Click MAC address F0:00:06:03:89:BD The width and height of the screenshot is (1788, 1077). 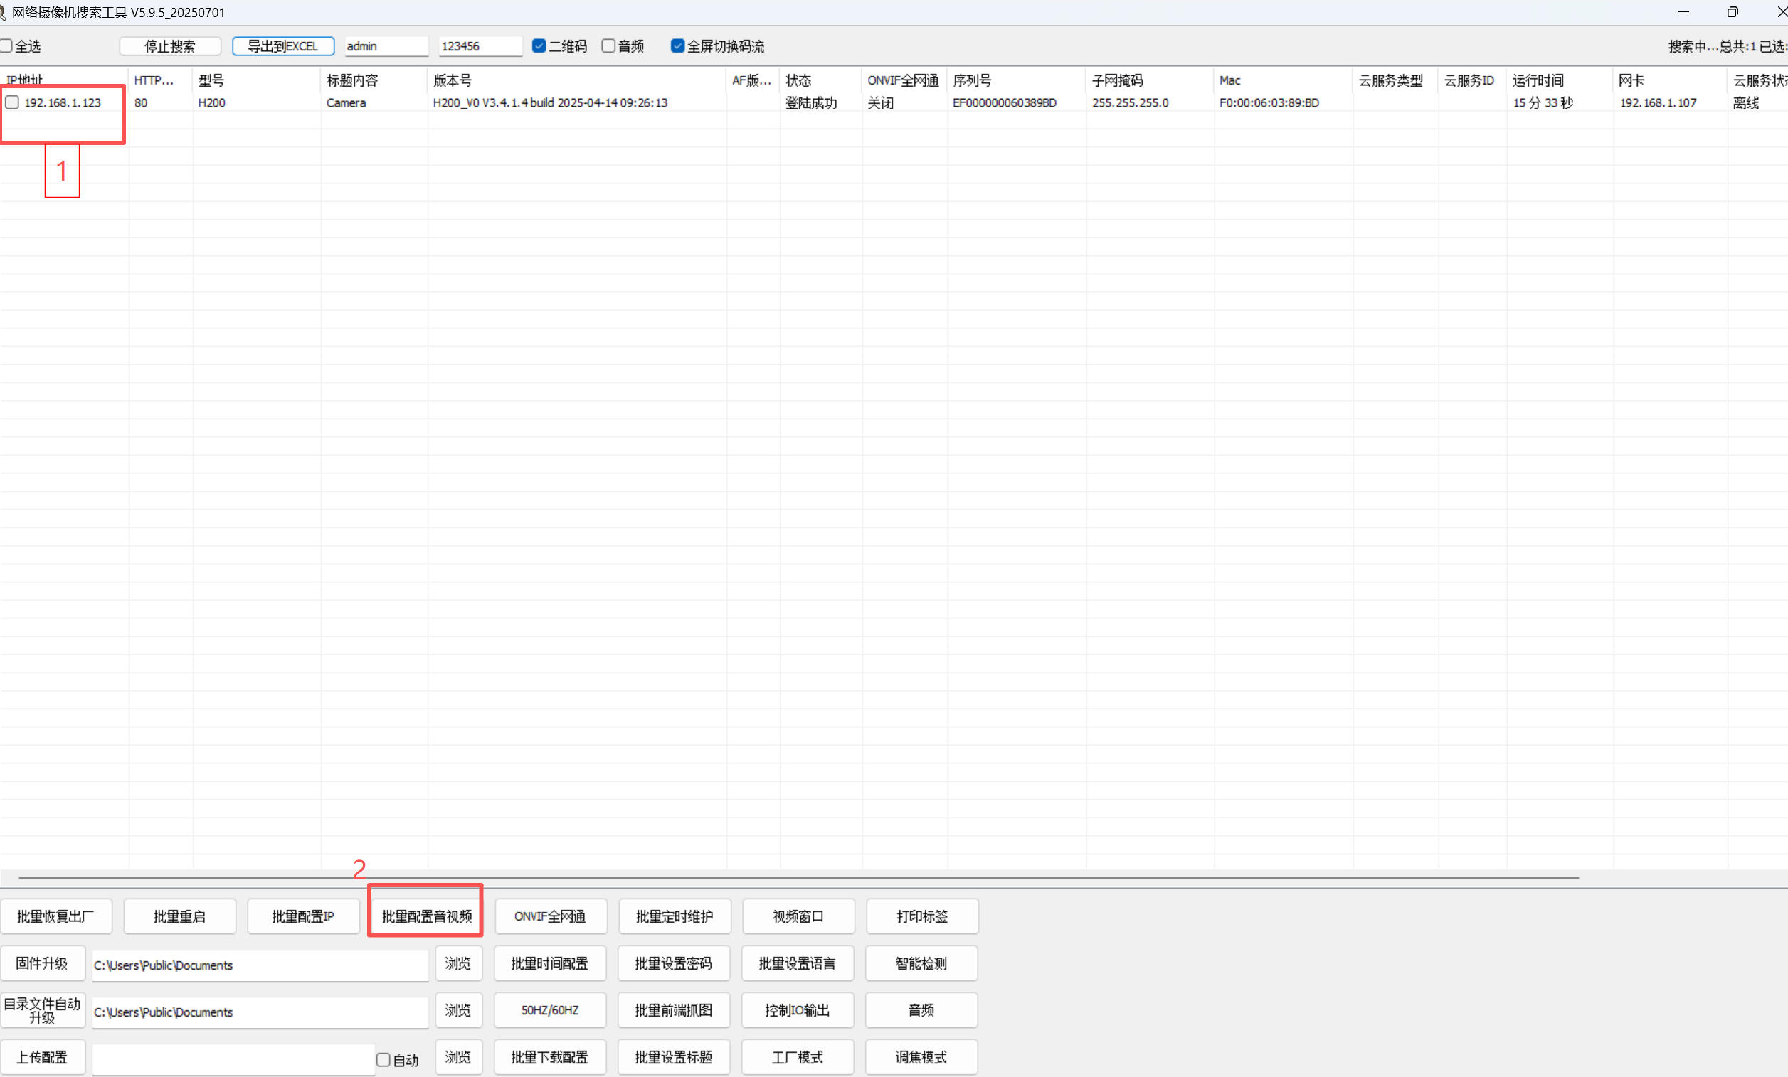(x=1269, y=103)
